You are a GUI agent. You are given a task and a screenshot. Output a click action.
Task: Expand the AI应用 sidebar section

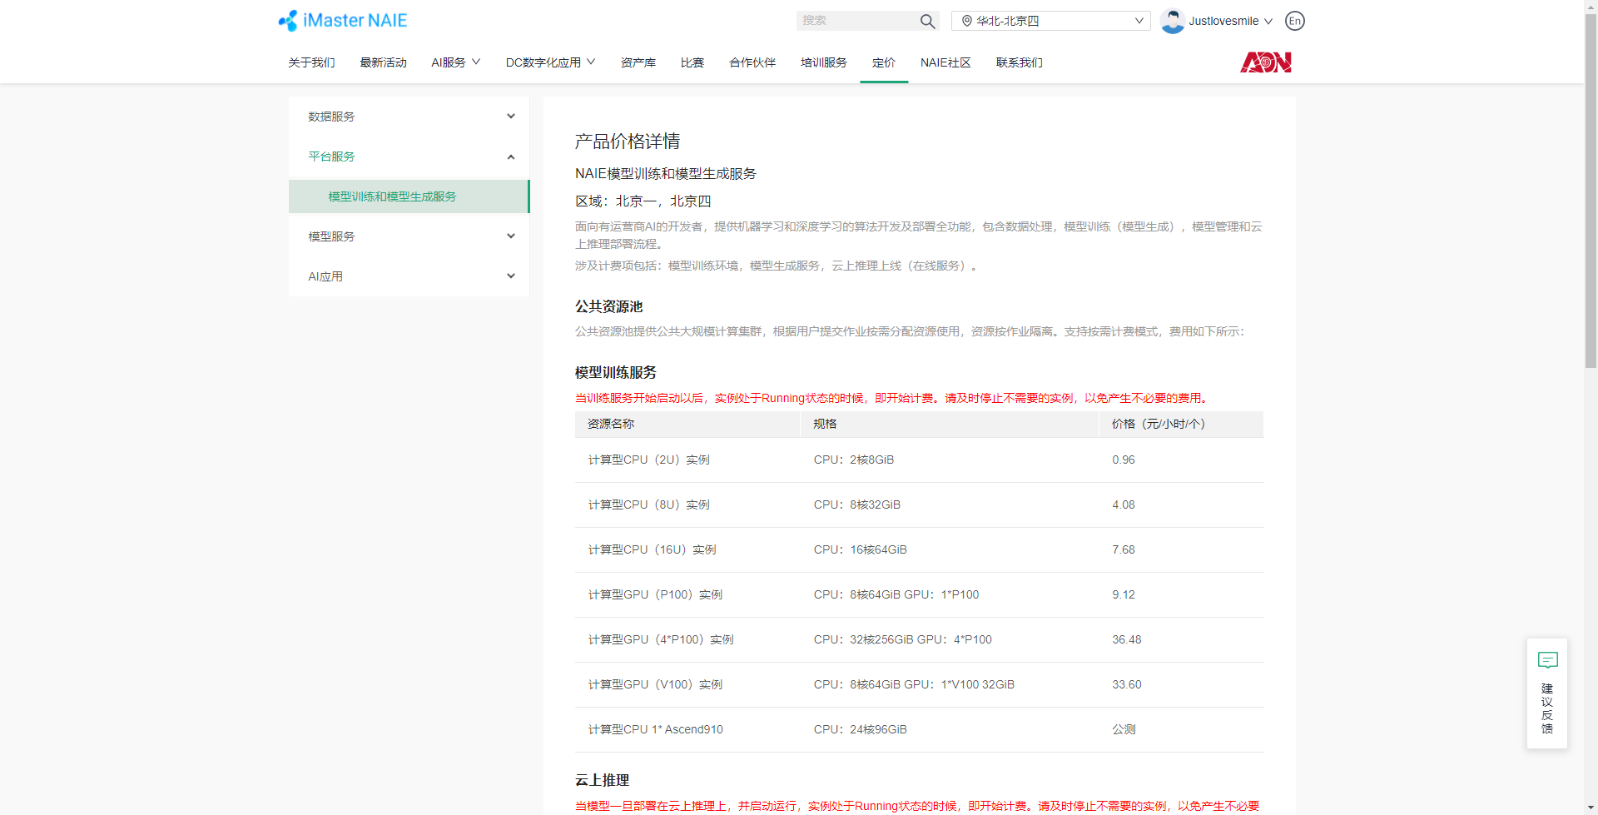coord(409,276)
